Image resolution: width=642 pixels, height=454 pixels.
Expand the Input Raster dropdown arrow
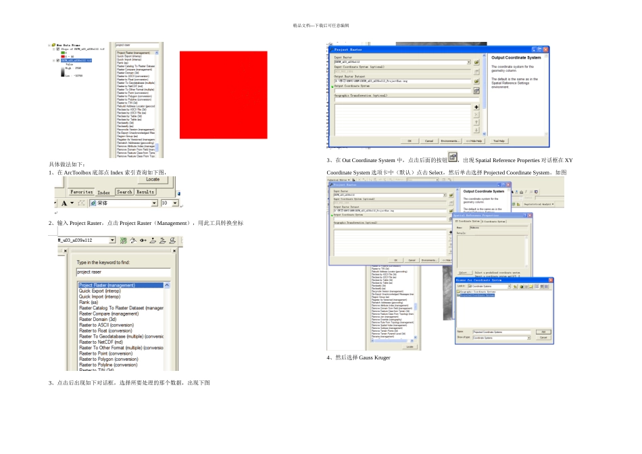point(468,62)
